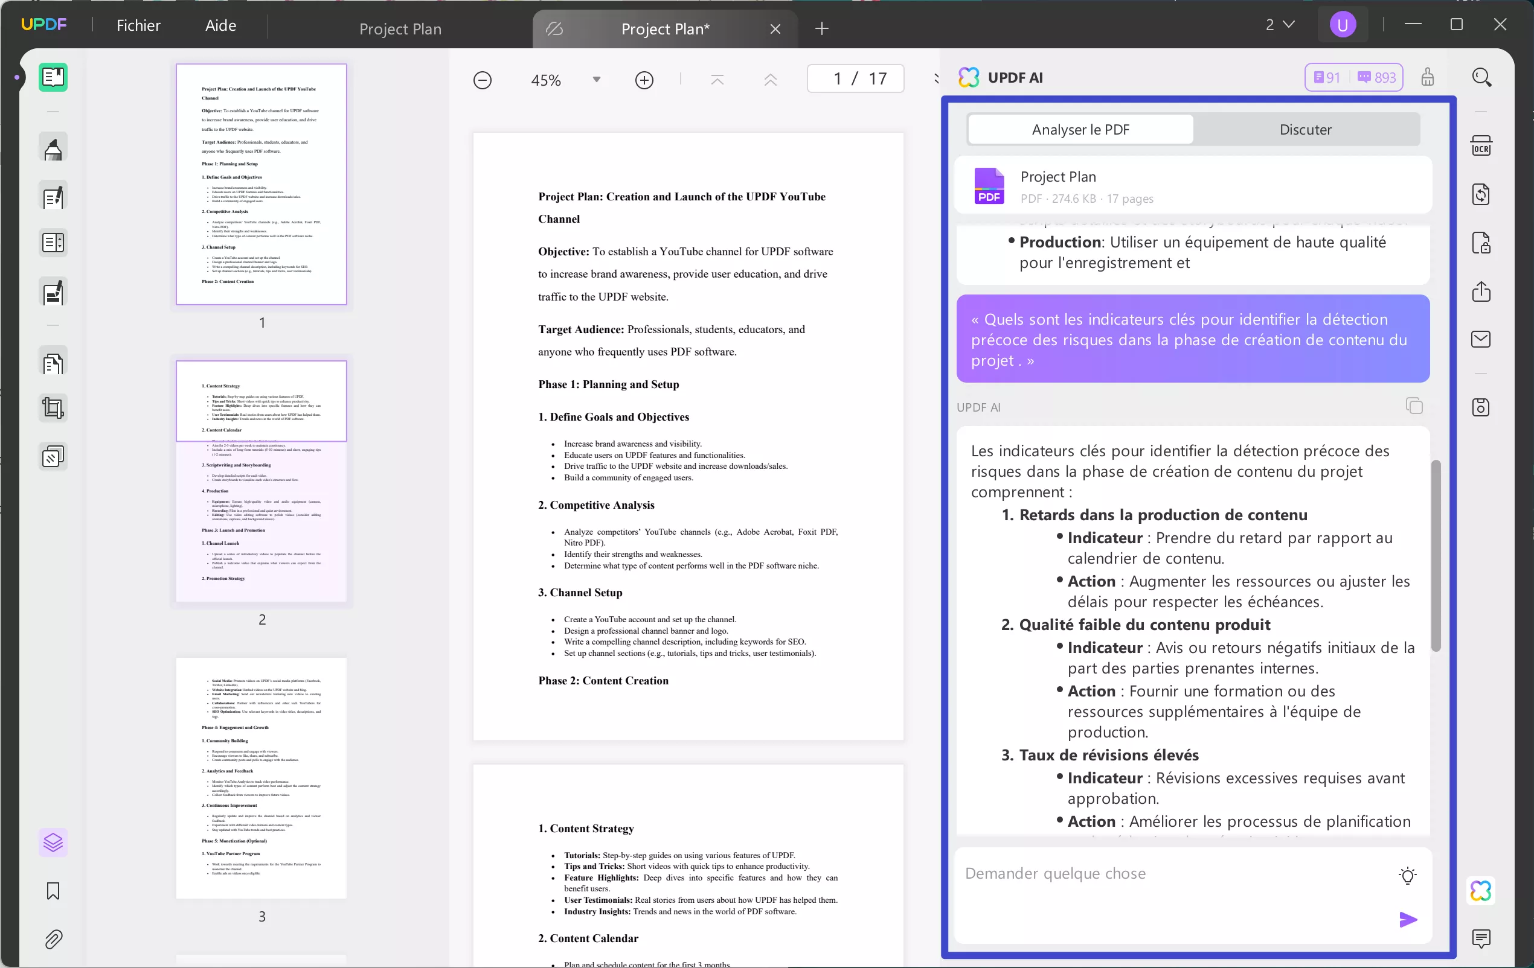Viewport: 1534px width, 968px height.
Task: Open the attachments paperclip icon
Action: coord(53,938)
